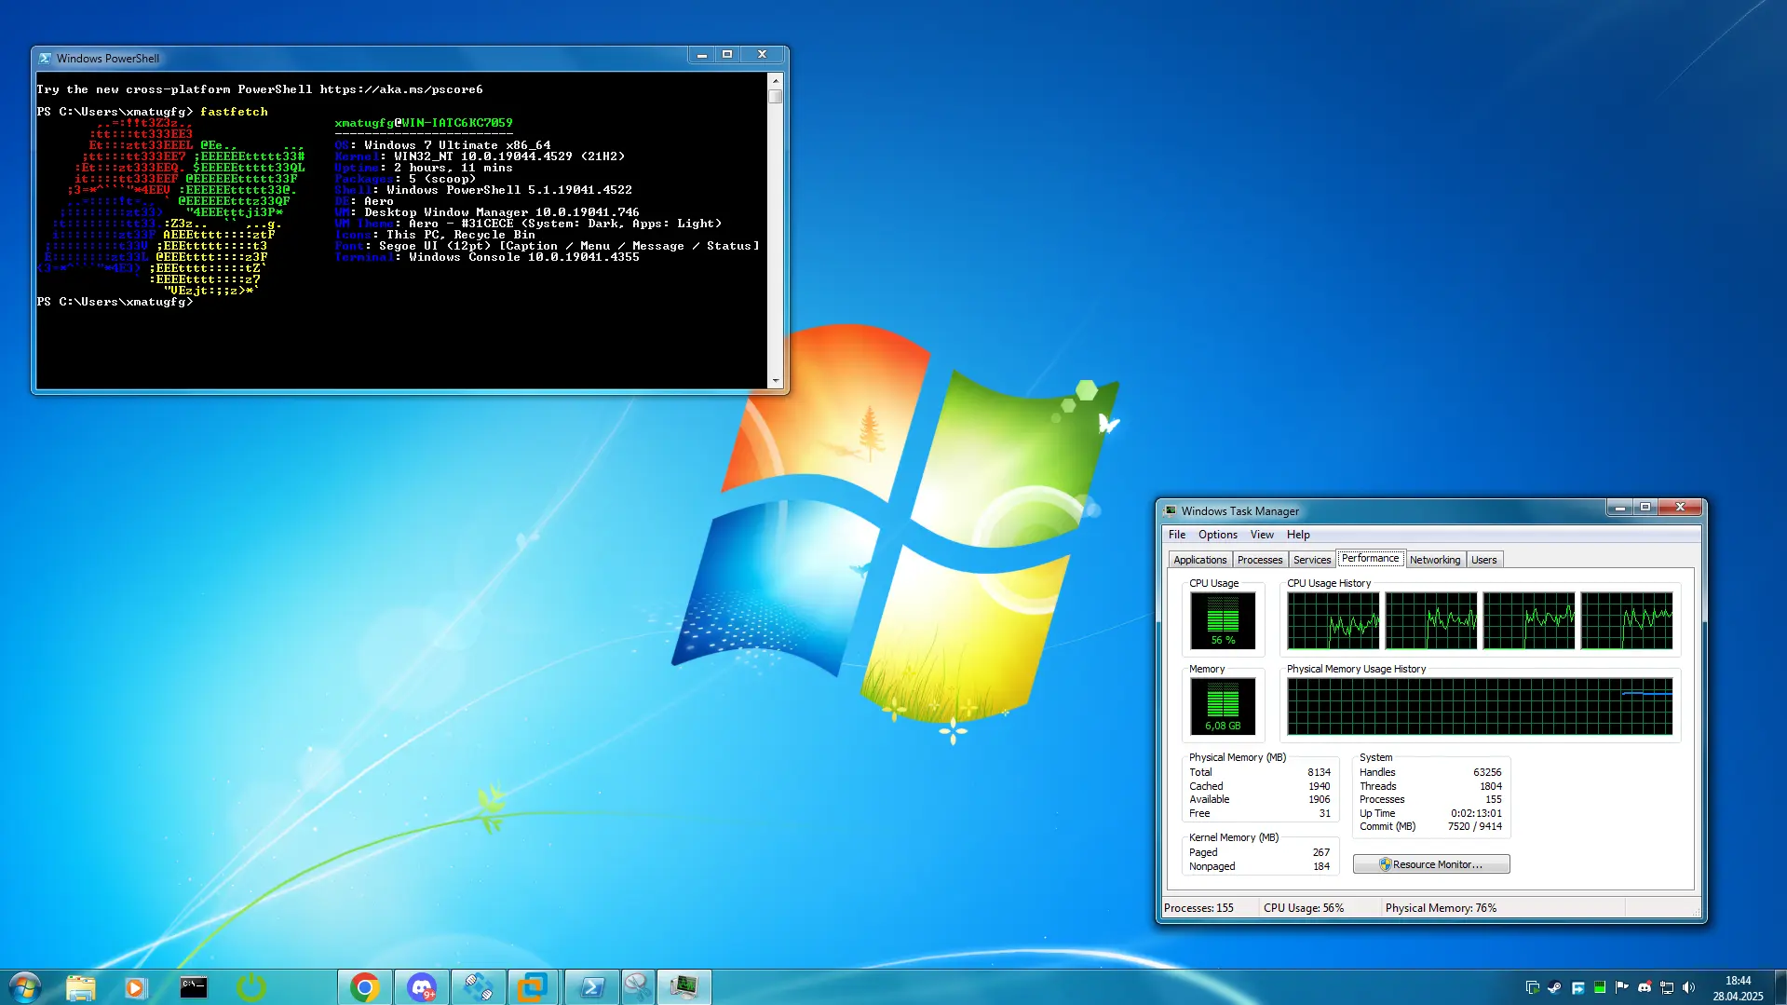The width and height of the screenshot is (1787, 1005).
Task: Click the Kernel Memory Paged value 267
Action: click(1321, 852)
